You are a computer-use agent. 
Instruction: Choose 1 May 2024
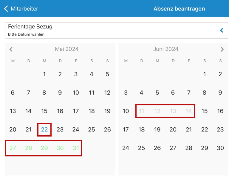(x=44, y=74)
